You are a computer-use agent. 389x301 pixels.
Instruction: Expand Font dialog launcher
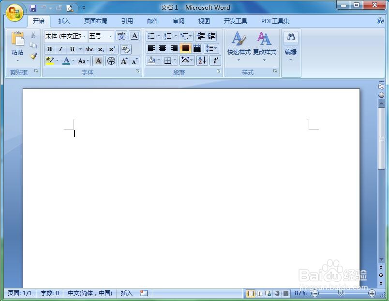point(138,72)
